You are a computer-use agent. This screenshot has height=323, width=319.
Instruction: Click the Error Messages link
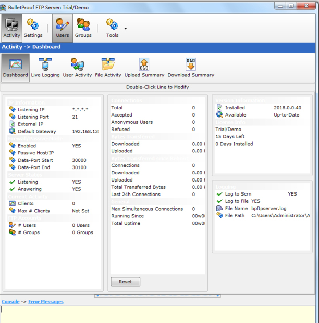click(46, 301)
